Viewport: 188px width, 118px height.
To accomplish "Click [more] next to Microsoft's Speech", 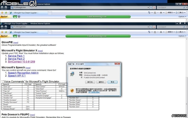I will click(28, 68).
